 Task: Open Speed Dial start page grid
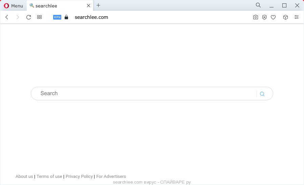click(x=39, y=17)
